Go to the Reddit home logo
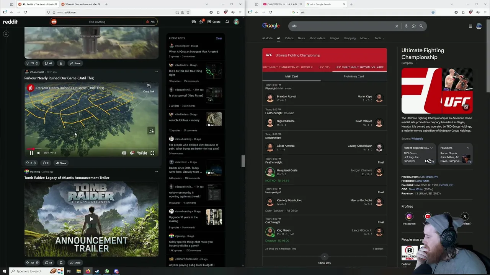This screenshot has height=275, width=490. 10,22
